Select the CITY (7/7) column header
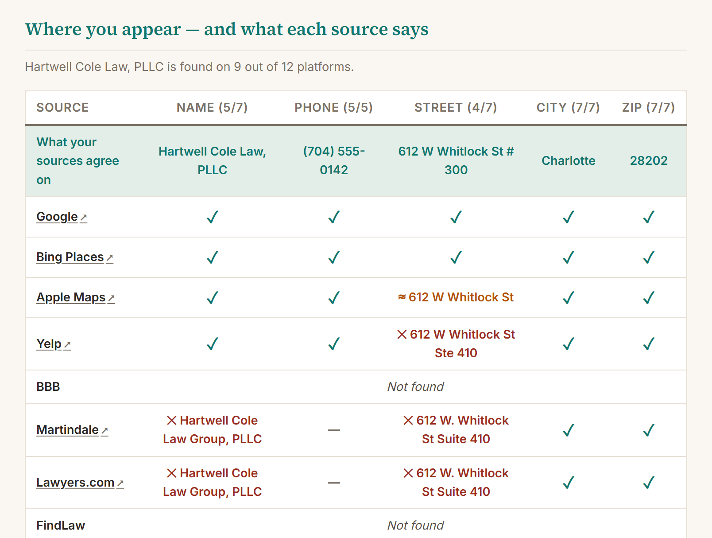The height and width of the screenshot is (538, 712). [568, 108]
